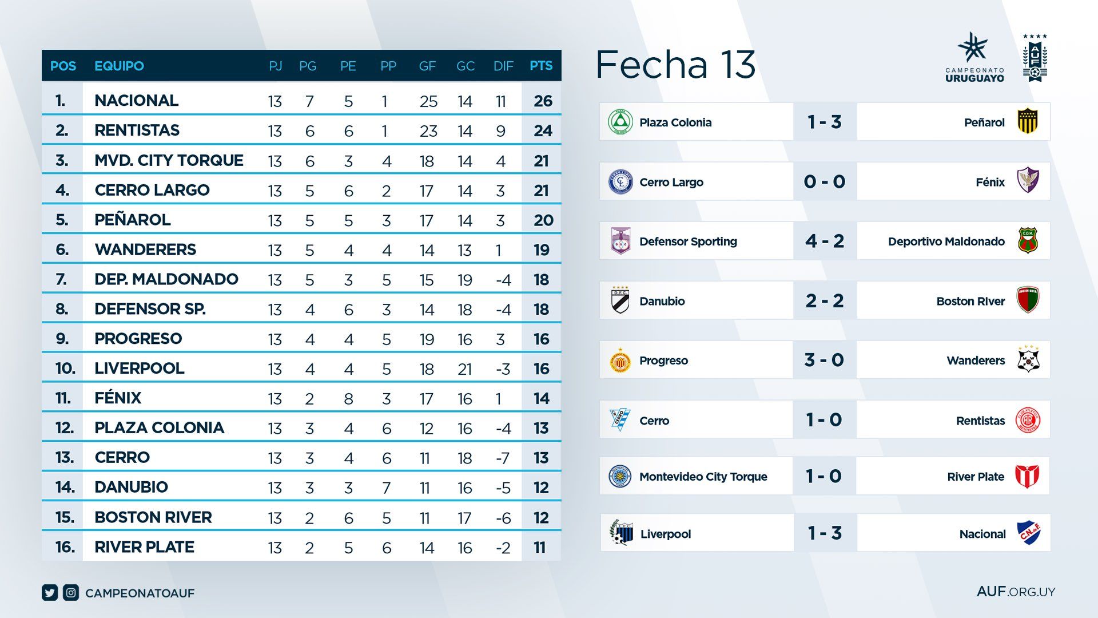The height and width of the screenshot is (618, 1098).
Task: Click the EQUIPO column header
Action: (119, 66)
